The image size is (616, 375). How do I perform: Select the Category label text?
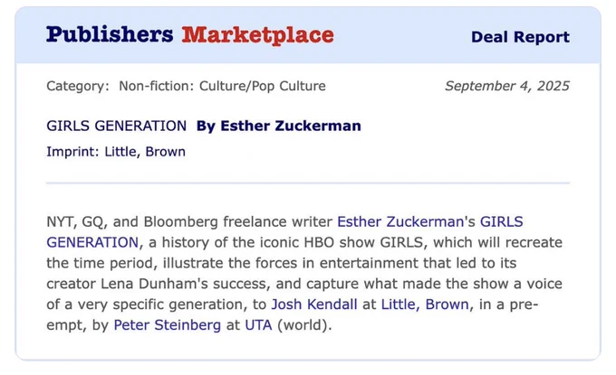78,86
